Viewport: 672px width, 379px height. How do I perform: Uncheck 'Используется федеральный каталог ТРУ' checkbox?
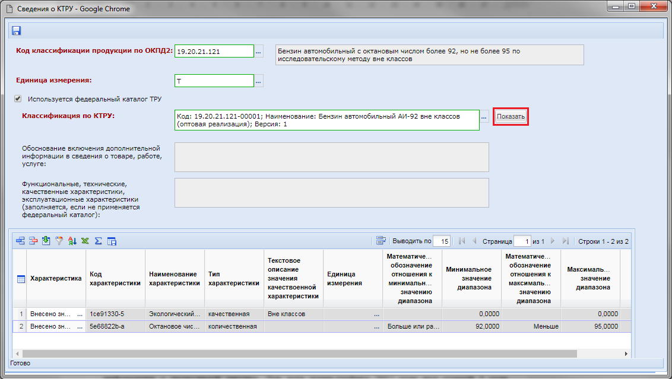pyautogui.click(x=18, y=99)
